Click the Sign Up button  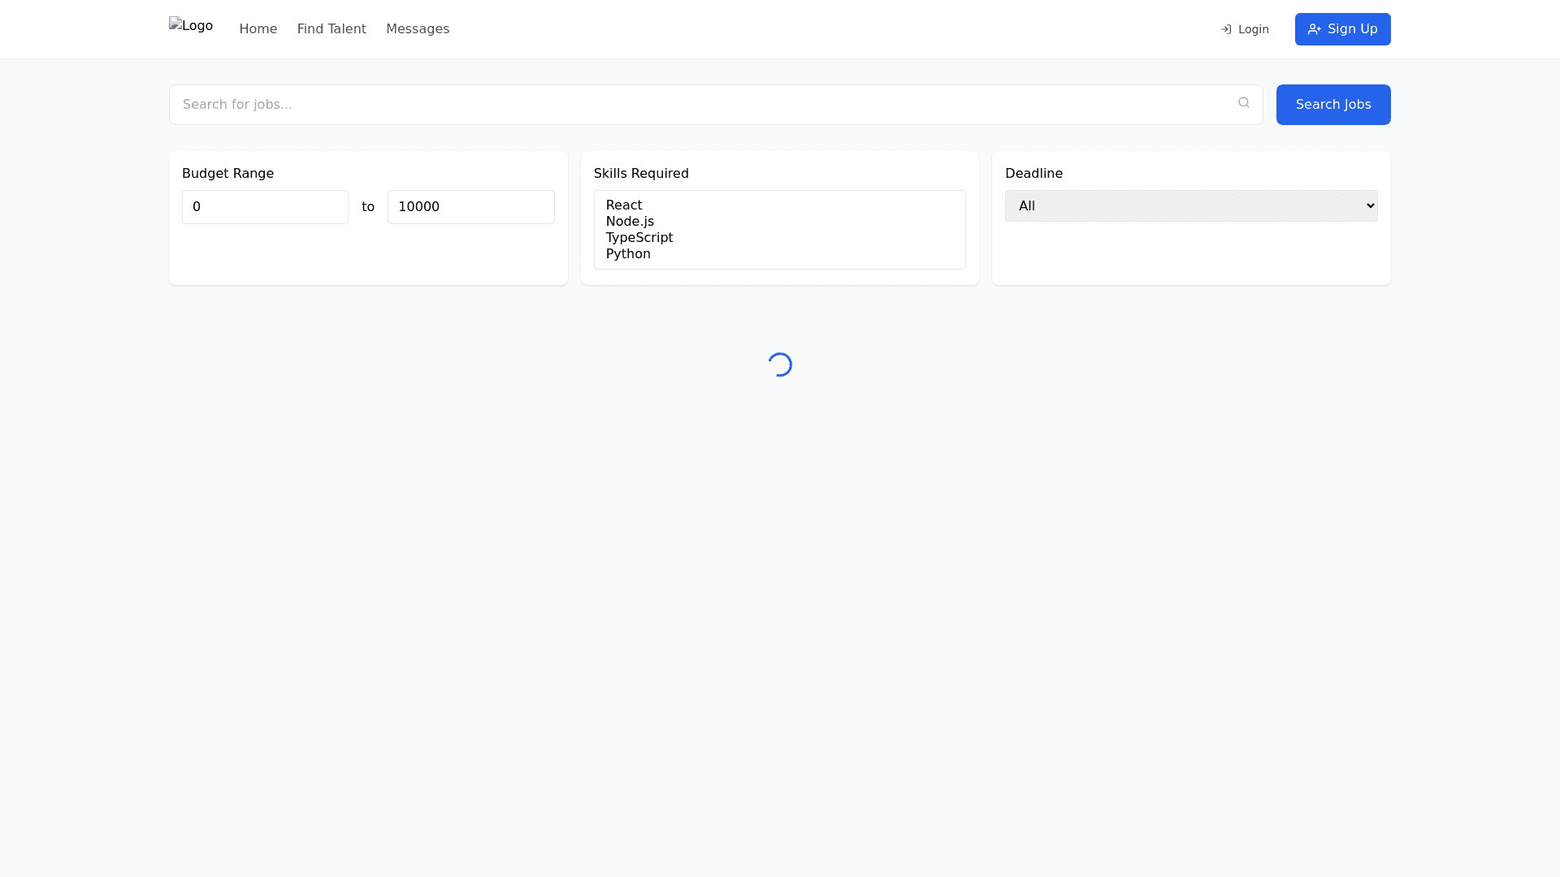1342,28
